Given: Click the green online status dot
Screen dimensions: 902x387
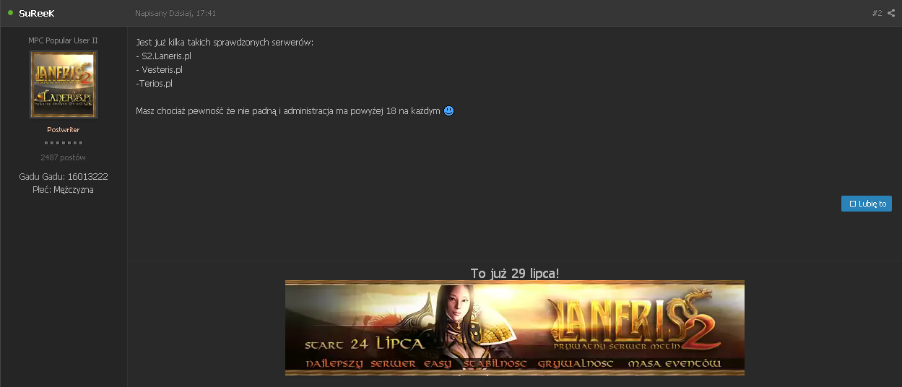Looking at the screenshot, I should coord(11,13).
